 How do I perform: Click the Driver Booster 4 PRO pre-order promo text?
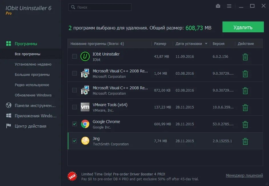[140, 177]
